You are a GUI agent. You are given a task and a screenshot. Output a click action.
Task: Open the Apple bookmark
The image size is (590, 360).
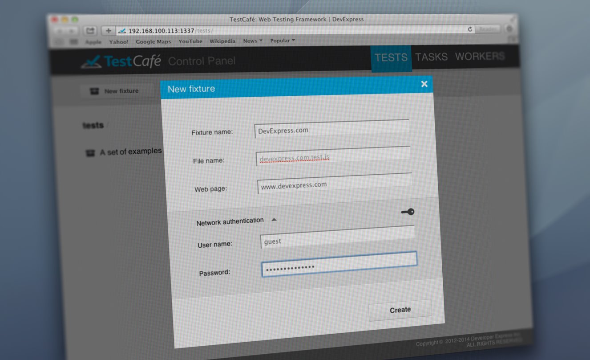tap(93, 42)
